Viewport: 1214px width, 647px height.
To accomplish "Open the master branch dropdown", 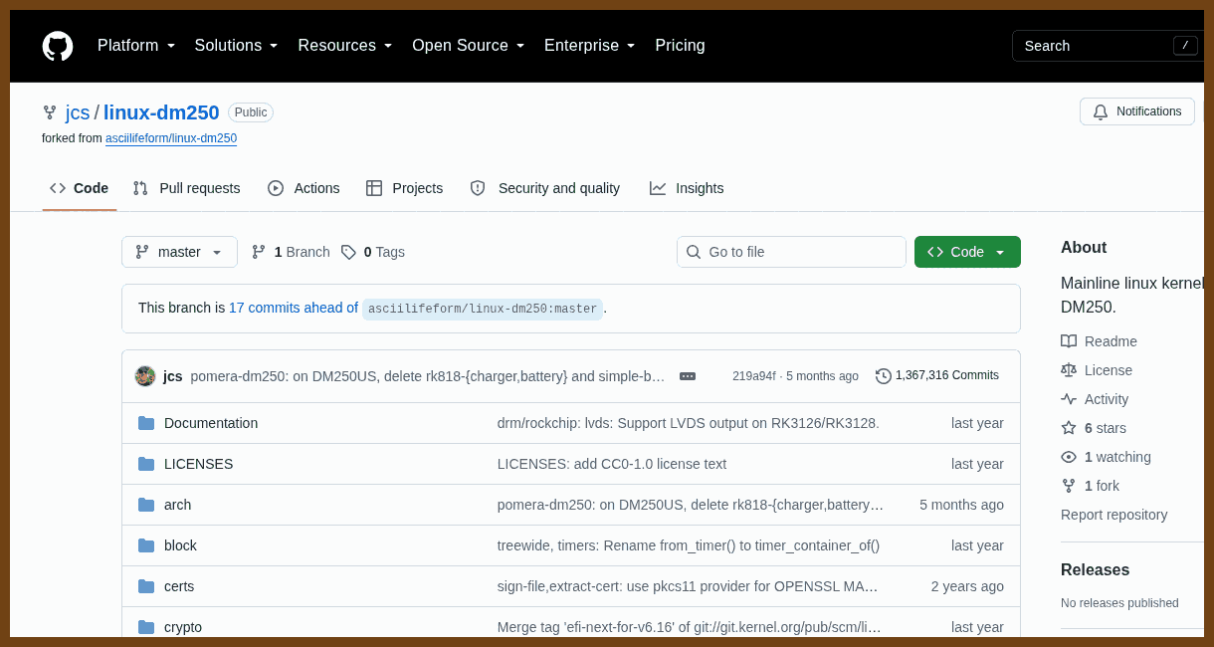I will (179, 252).
